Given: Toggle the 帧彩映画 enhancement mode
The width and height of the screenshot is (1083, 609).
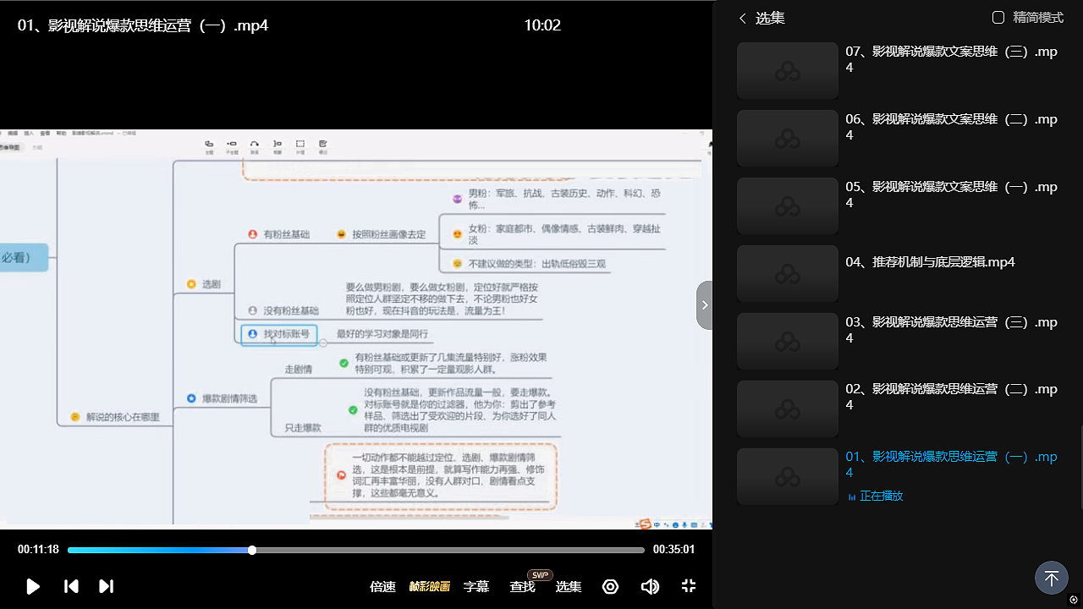Looking at the screenshot, I should coord(430,586).
